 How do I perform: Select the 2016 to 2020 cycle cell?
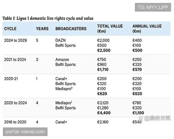[15, 122]
